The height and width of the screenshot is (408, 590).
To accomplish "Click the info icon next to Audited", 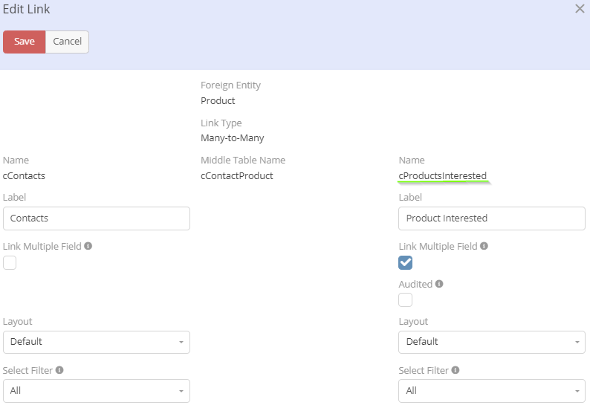I will [439, 284].
